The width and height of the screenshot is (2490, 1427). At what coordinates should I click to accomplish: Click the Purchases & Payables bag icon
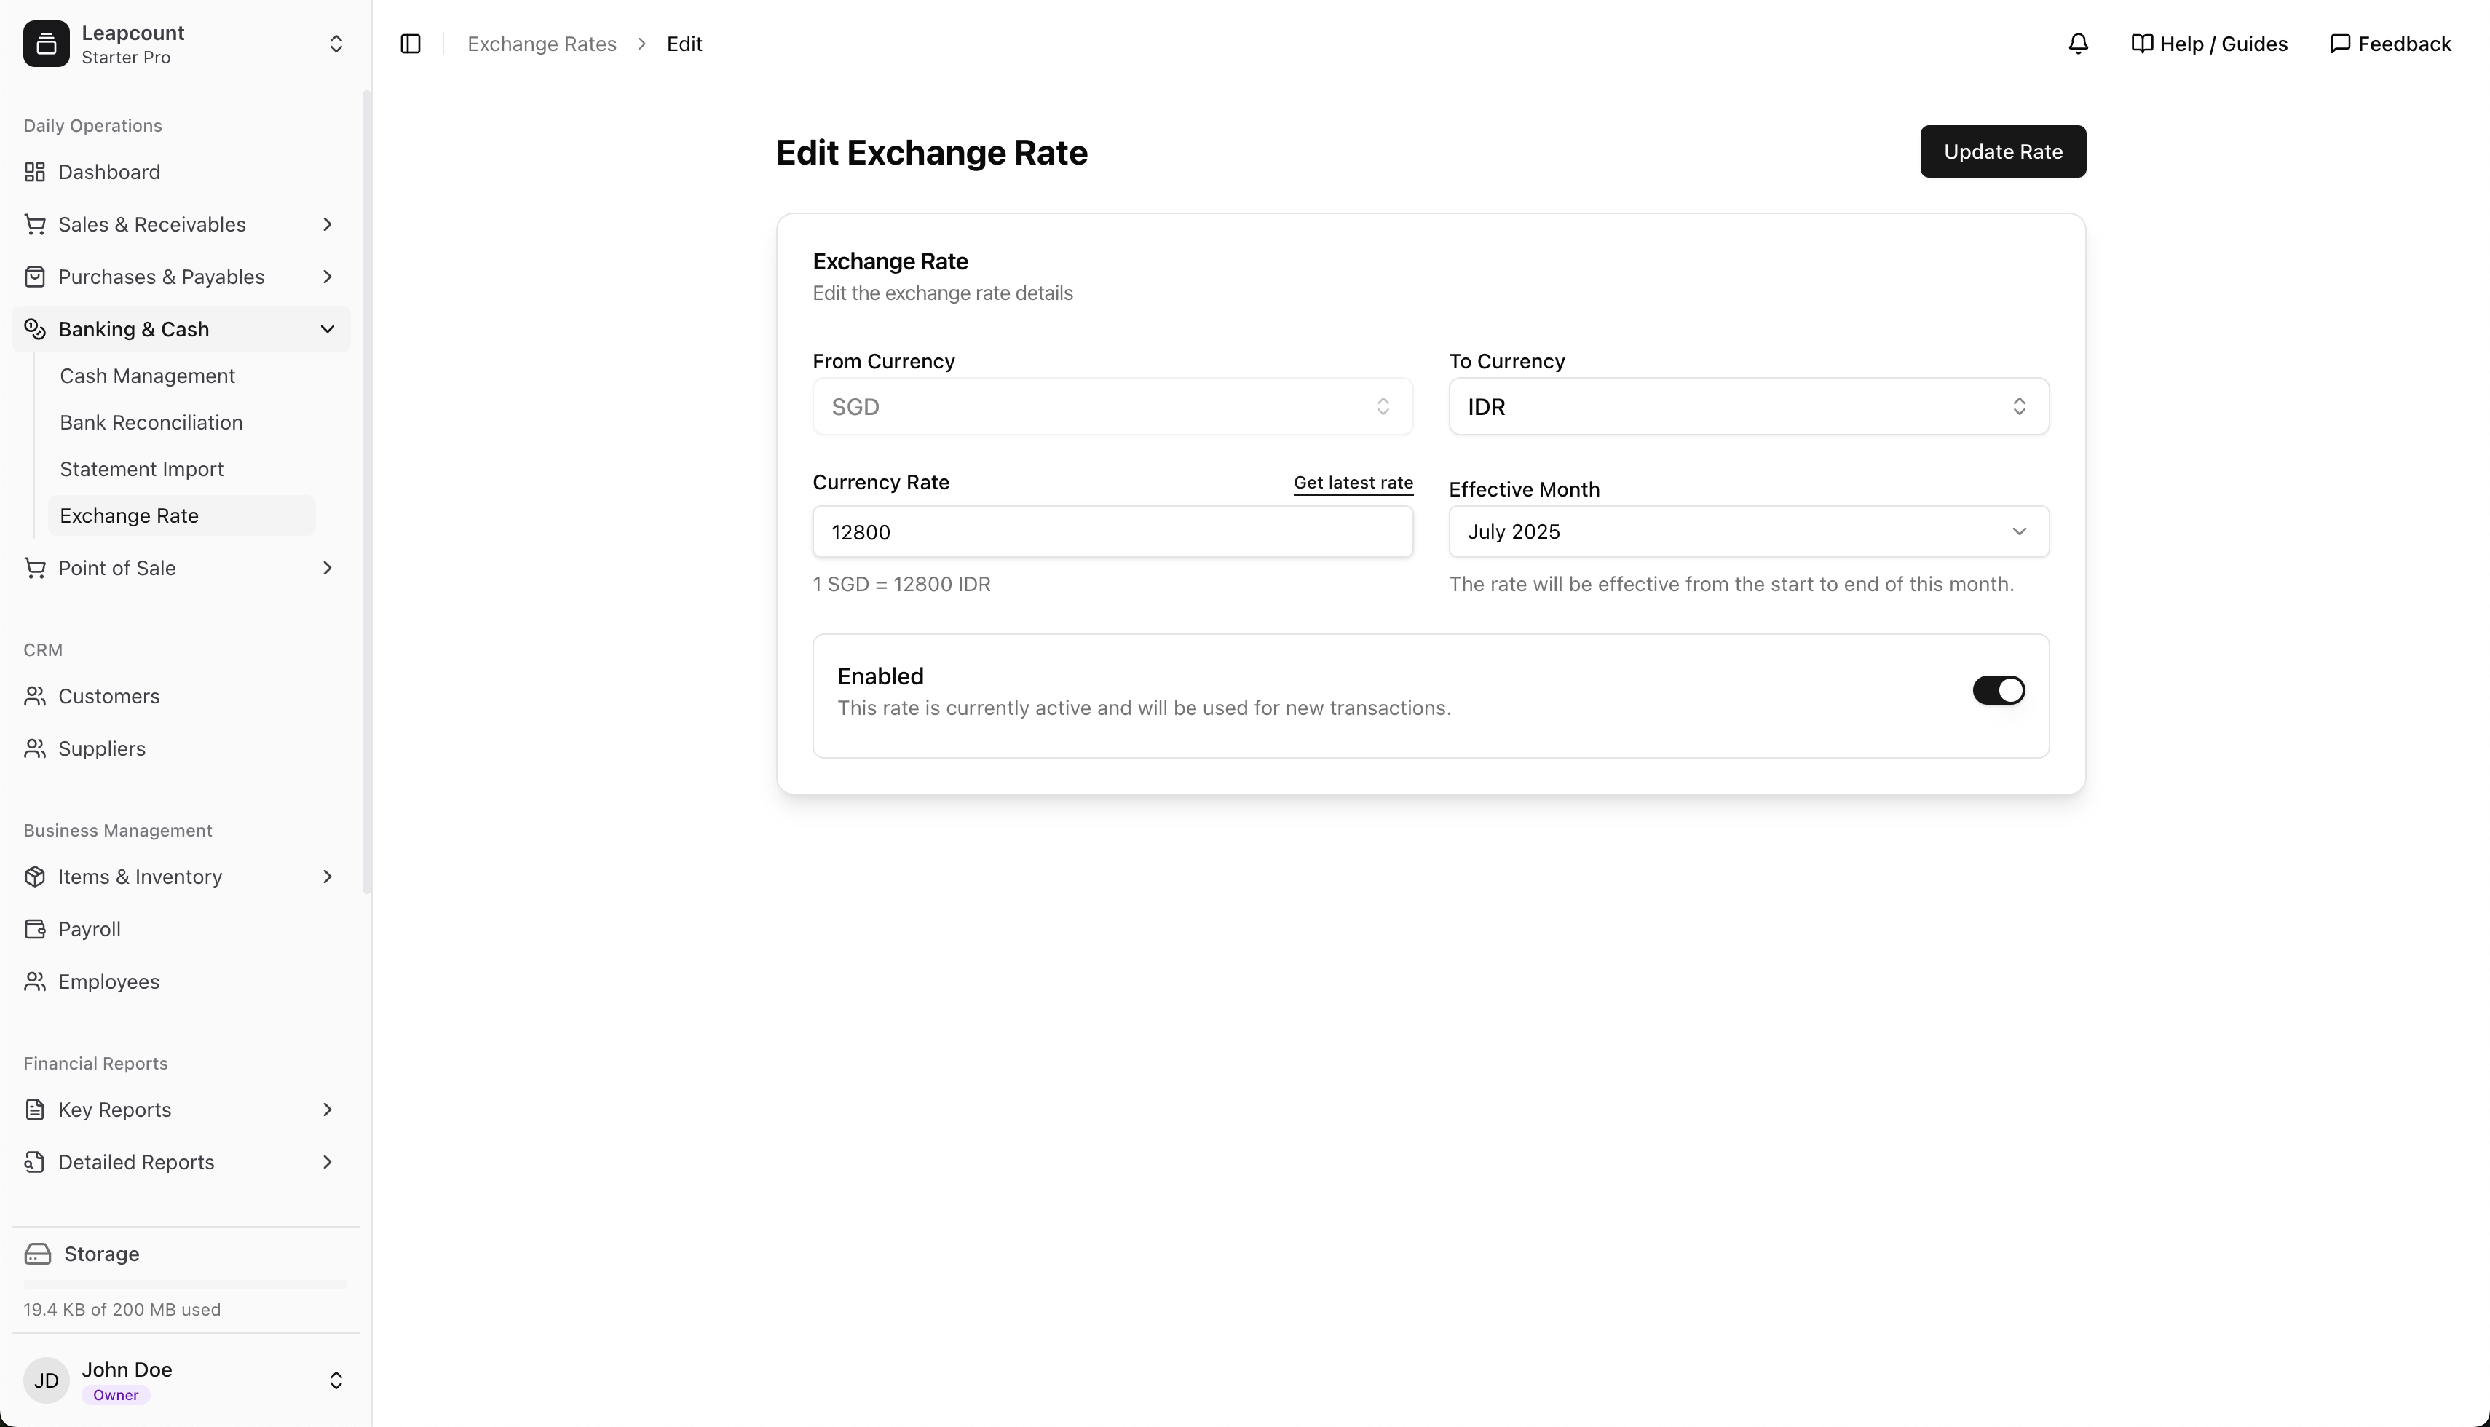[35, 277]
